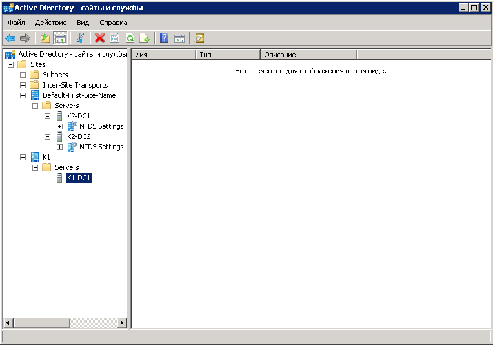This screenshot has height=345, width=493.
Task: Maximize the window
Action: [x=474, y=8]
